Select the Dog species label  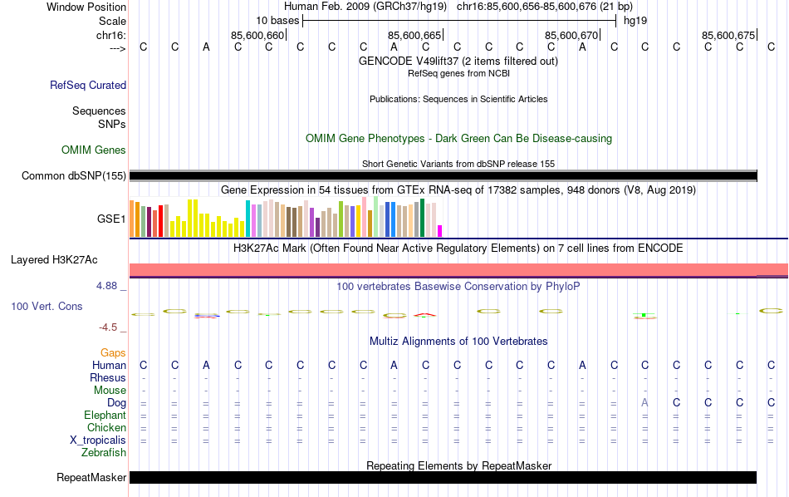[x=117, y=403]
